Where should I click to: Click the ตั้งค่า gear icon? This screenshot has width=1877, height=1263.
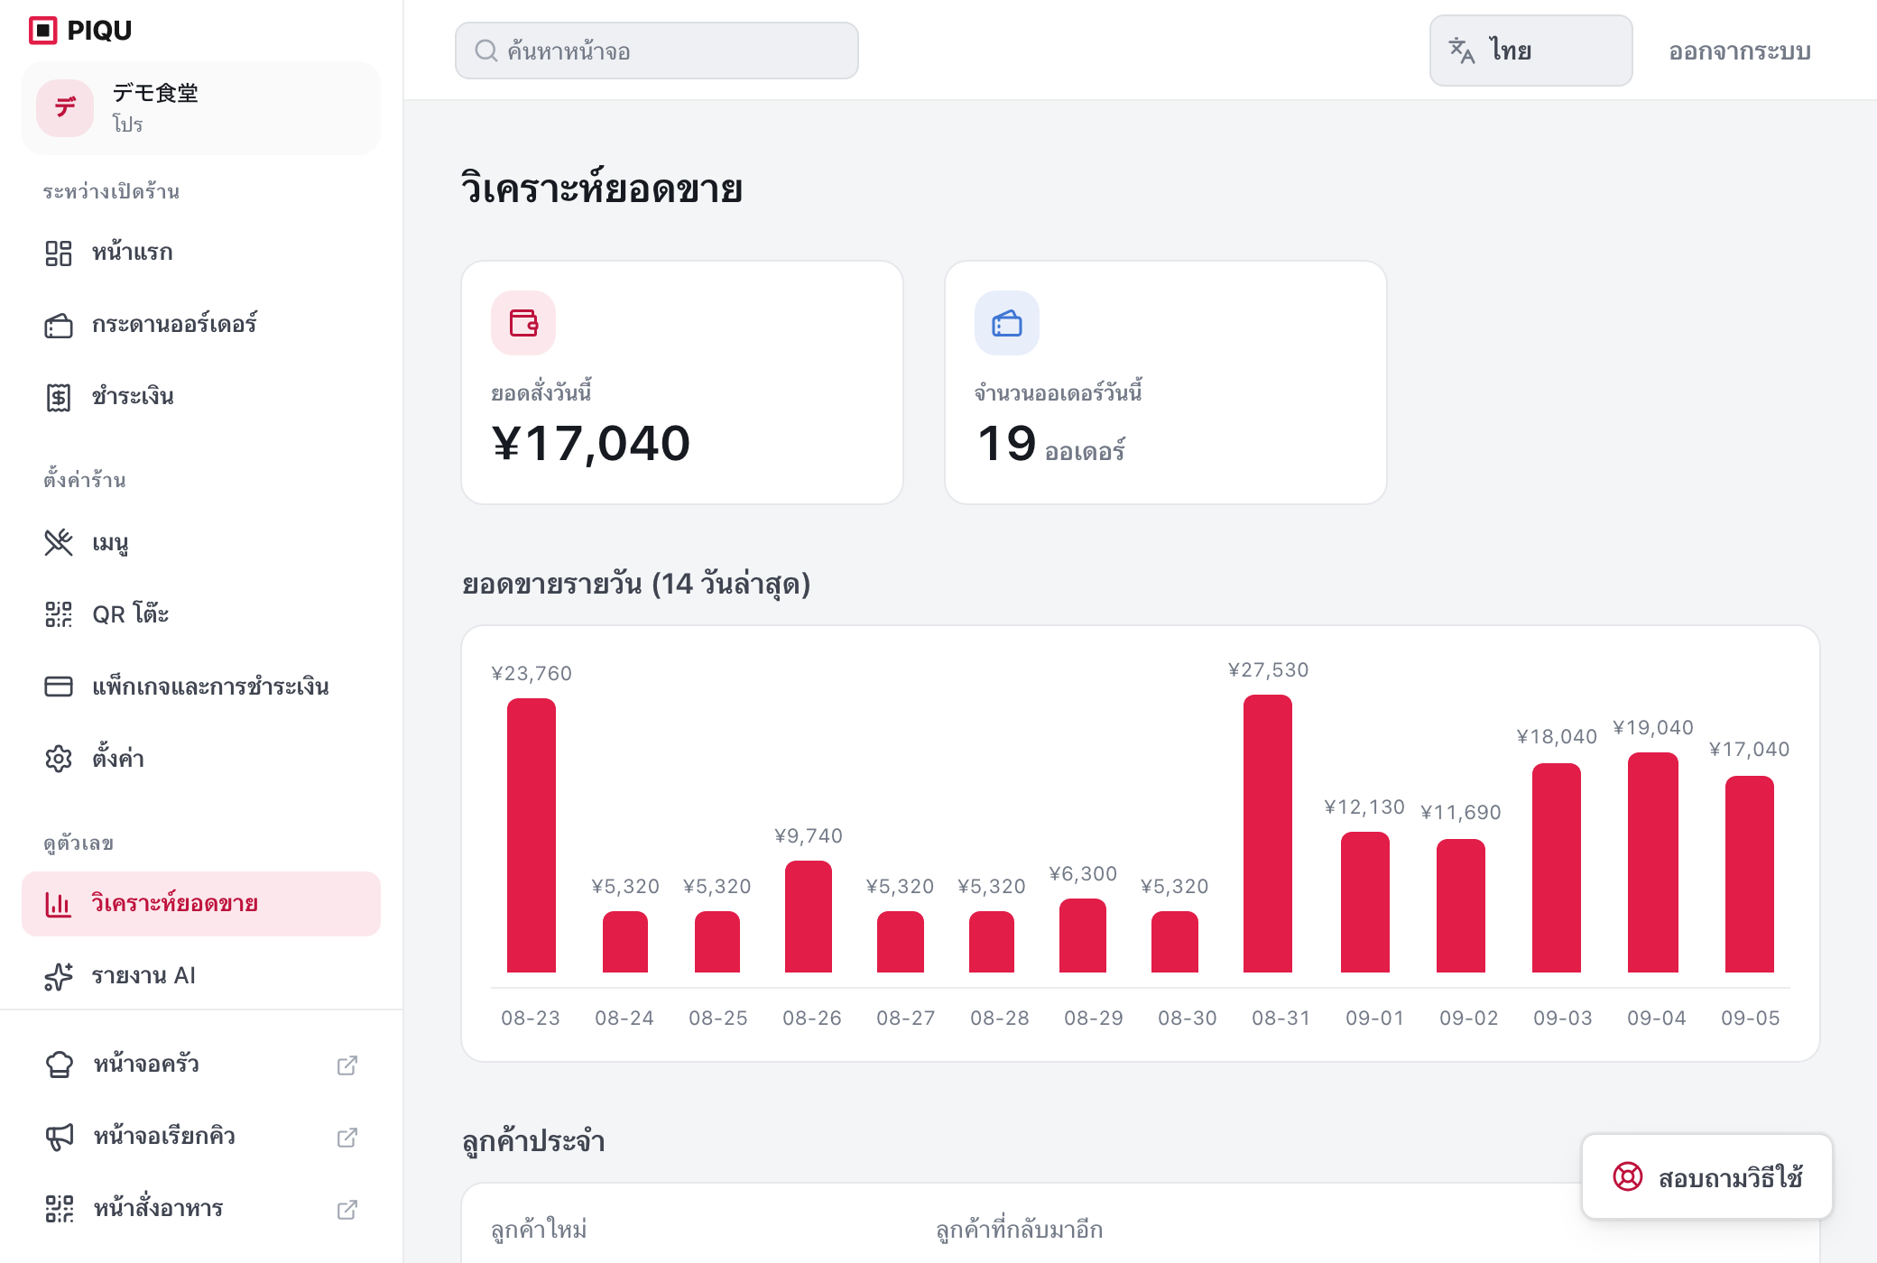59,759
